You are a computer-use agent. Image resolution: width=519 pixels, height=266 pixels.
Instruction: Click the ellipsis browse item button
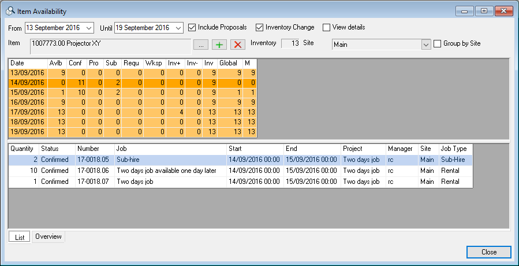(x=200, y=45)
